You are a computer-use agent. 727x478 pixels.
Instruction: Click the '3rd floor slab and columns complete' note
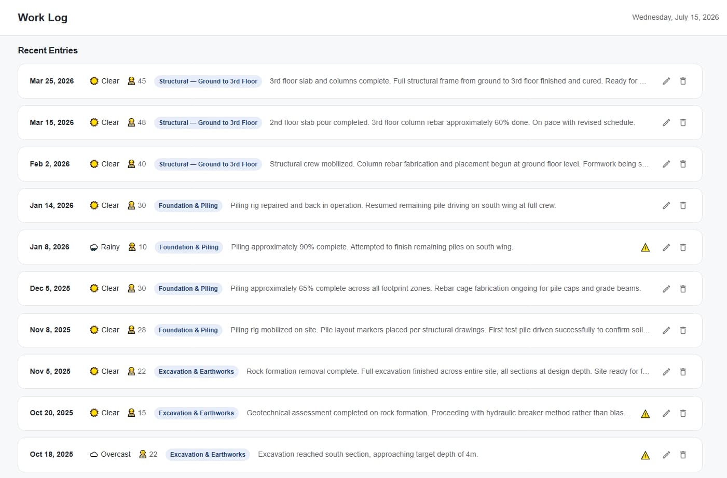[x=458, y=81]
